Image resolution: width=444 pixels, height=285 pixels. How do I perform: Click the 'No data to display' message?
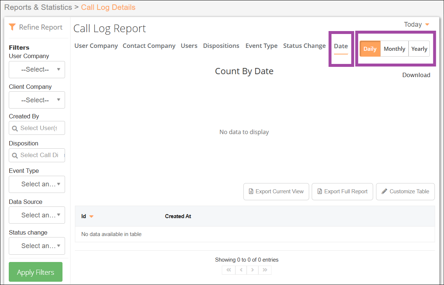(x=244, y=132)
